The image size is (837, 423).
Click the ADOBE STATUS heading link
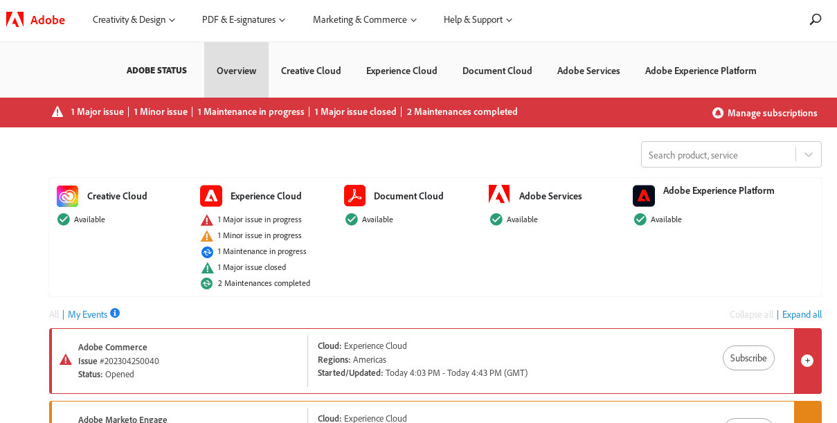click(x=156, y=70)
